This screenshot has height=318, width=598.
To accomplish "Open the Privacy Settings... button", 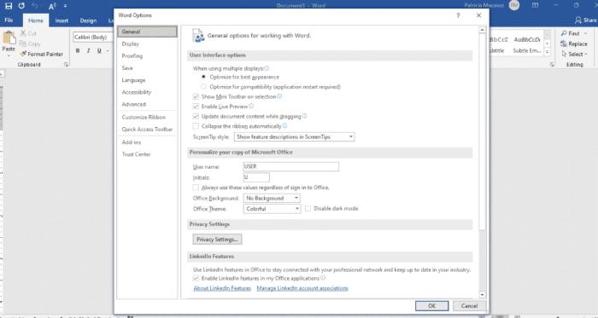I will click(217, 240).
